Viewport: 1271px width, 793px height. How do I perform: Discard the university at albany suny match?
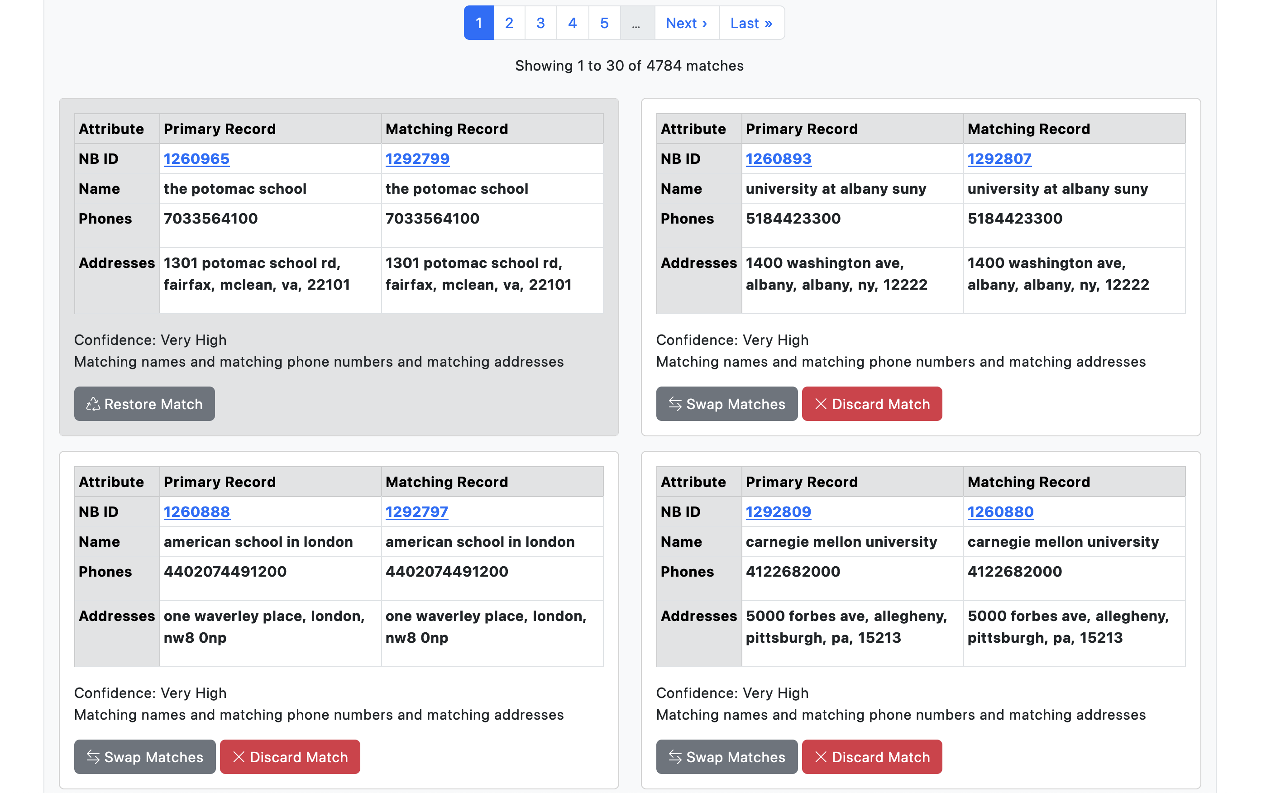tap(871, 404)
